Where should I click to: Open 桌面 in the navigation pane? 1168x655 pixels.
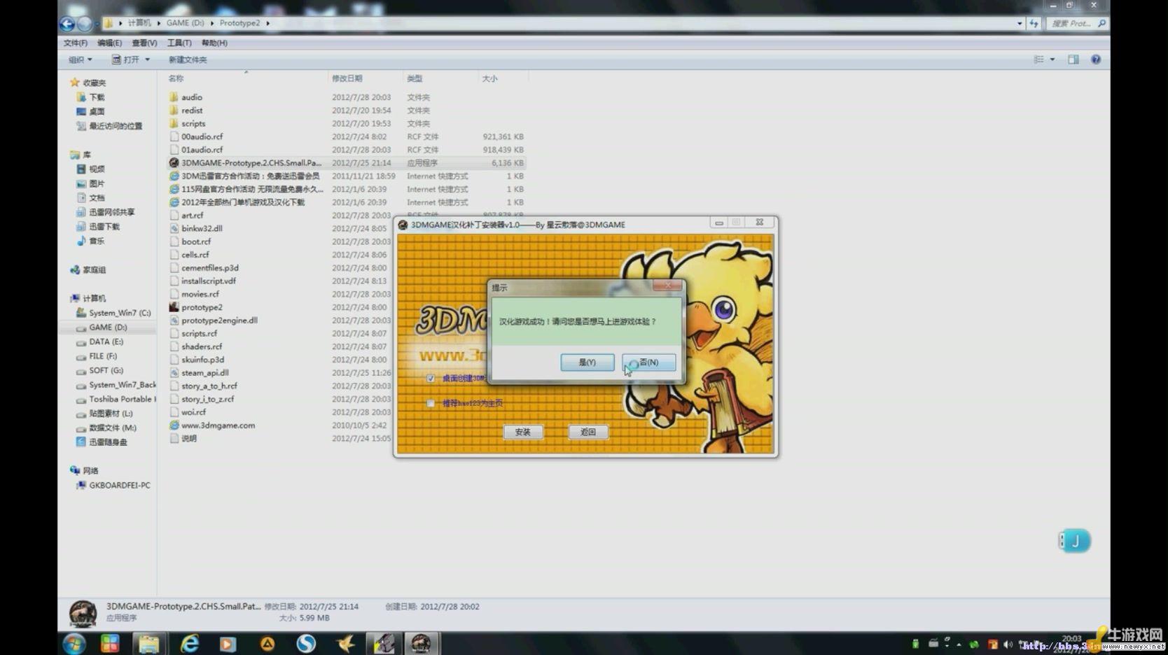coord(97,111)
